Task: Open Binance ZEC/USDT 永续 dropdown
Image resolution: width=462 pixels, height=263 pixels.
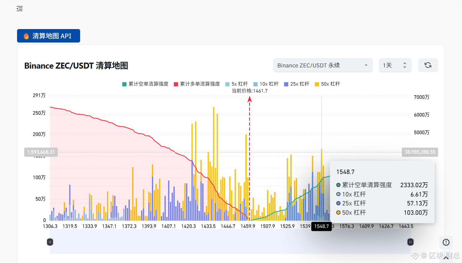Action: pos(323,65)
